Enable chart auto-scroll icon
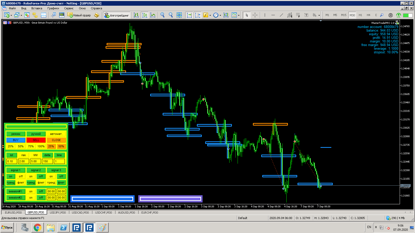Screen dimensions: 415x233 [x=189, y=15]
